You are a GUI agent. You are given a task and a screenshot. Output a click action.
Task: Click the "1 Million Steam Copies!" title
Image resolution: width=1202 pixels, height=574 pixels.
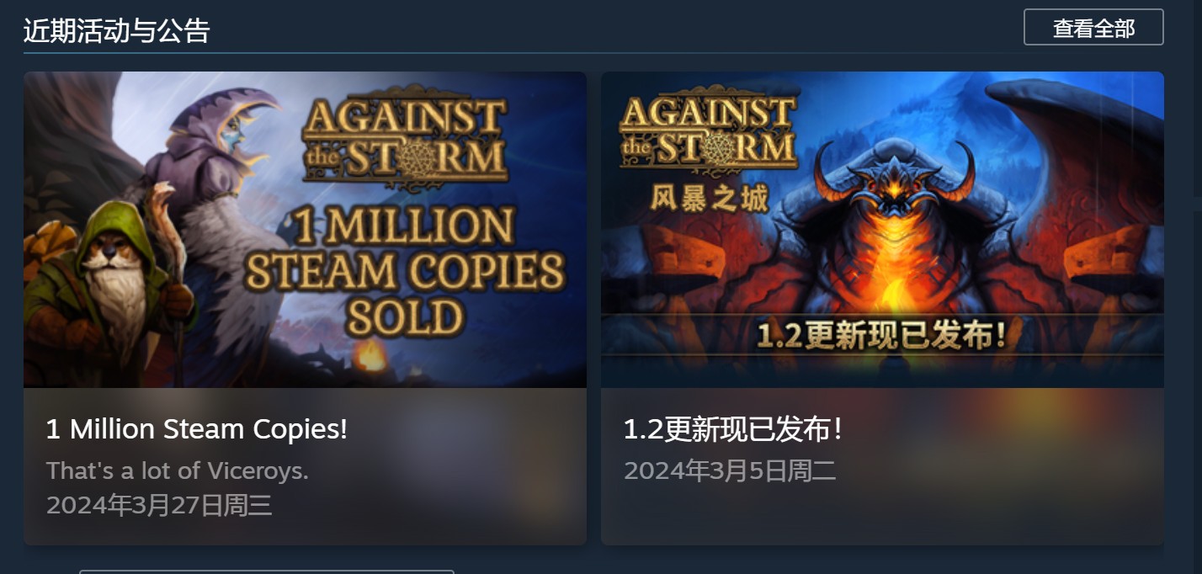click(x=197, y=429)
